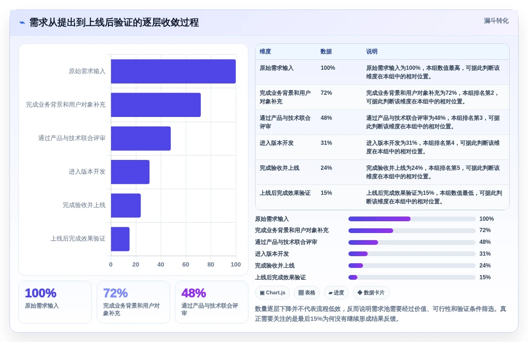The image size is (528, 342).
Task: Click the 漏斗转化 label in header
Action: [496, 21]
